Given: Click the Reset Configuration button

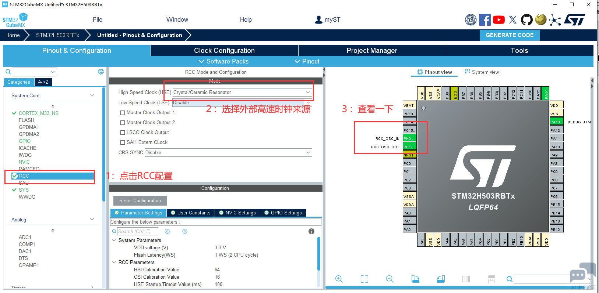Looking at the screenshot, I should coord(140,200).
